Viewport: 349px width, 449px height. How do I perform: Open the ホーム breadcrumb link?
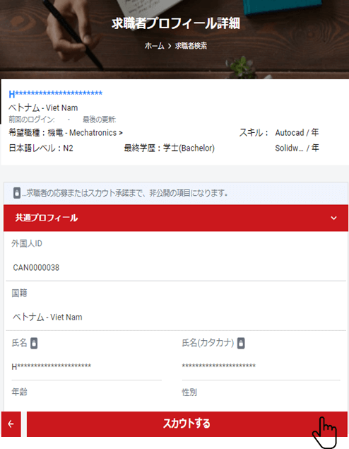coord(154,46)
